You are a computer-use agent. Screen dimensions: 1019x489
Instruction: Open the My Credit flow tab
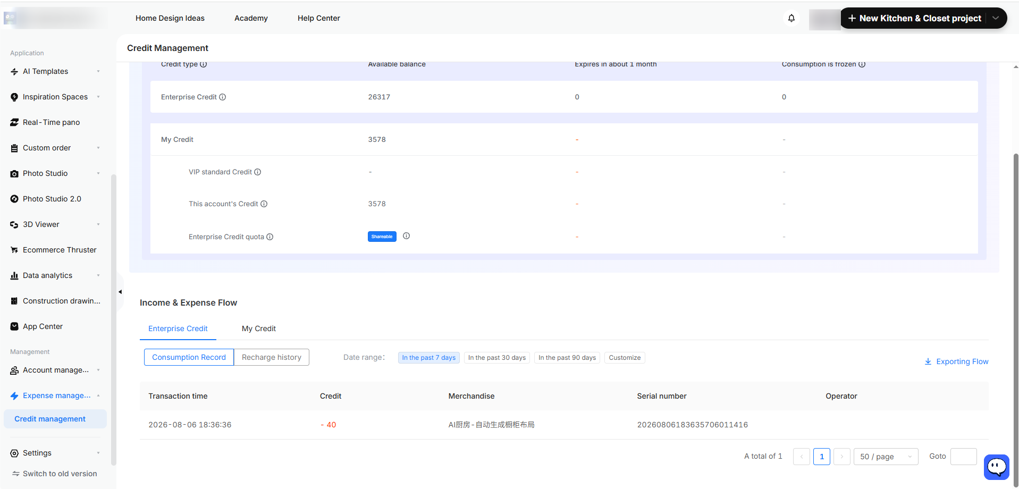[x=259, y=329]
